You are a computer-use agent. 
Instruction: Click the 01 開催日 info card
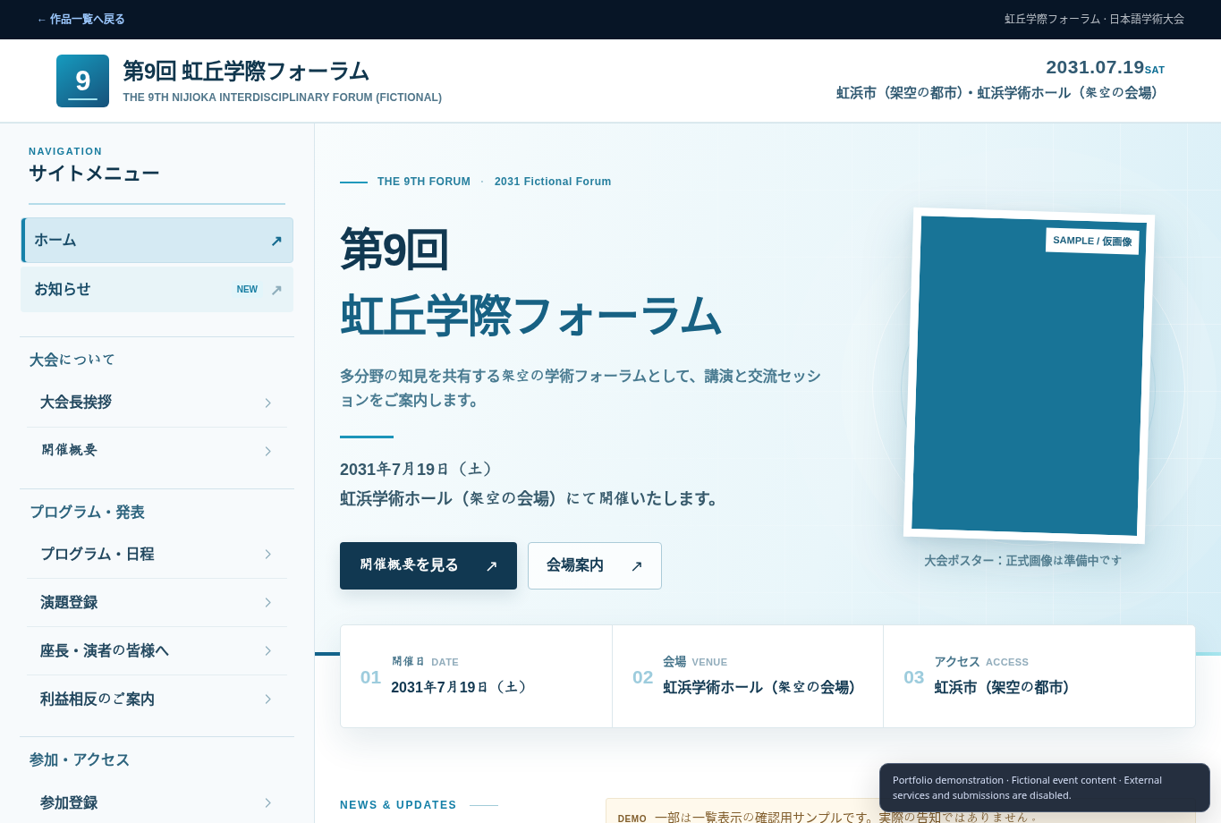coord(477,676)
